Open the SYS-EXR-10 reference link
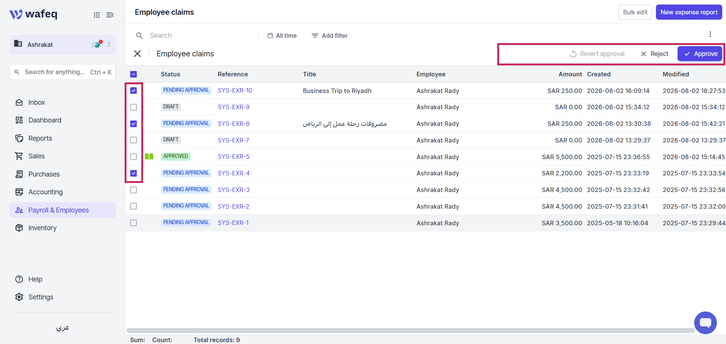This screenshot has width=726, height=344. coord(235,91)
